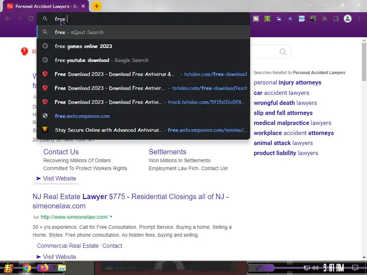Open the 'Contact' sitelink after Commercial Real Estate

tap(112, 246)
